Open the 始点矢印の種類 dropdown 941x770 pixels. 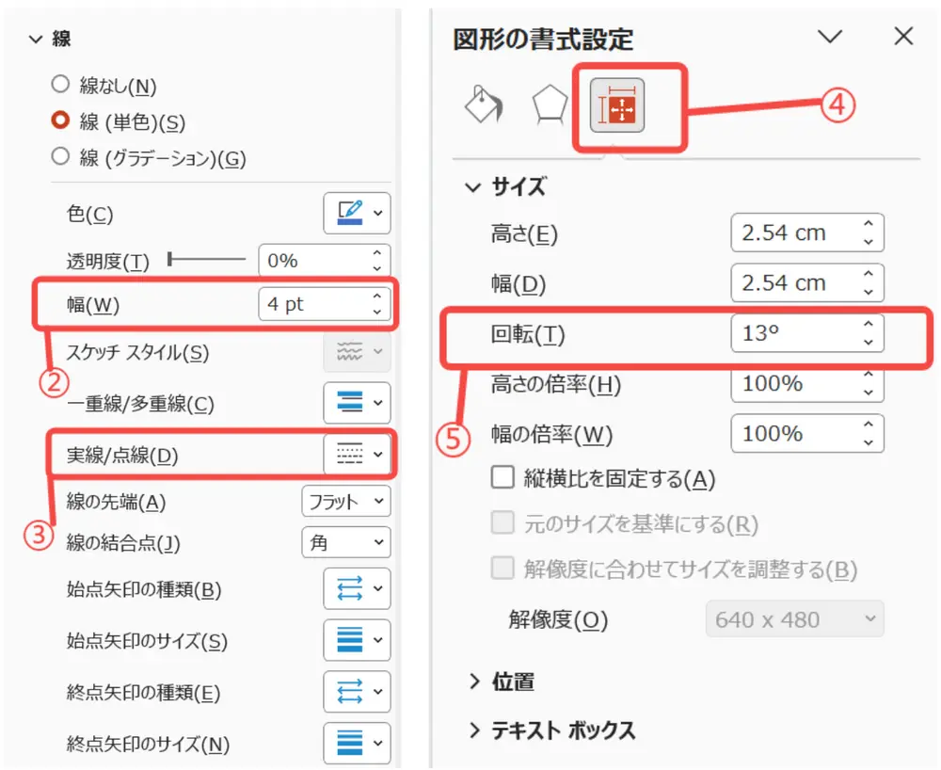(x=357, y=588)
